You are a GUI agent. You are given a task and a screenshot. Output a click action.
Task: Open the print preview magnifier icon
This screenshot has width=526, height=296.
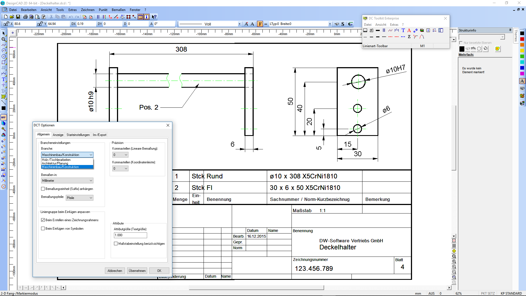tap(38, 17)
